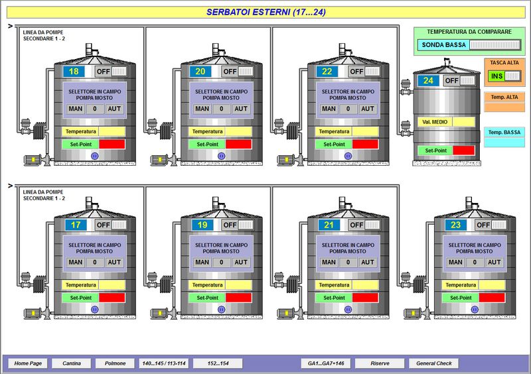Image resolution: width=531 pixels, height=374 pixels.
Task: Click the blue round indicator under tank 22
Action: (347, 156)
